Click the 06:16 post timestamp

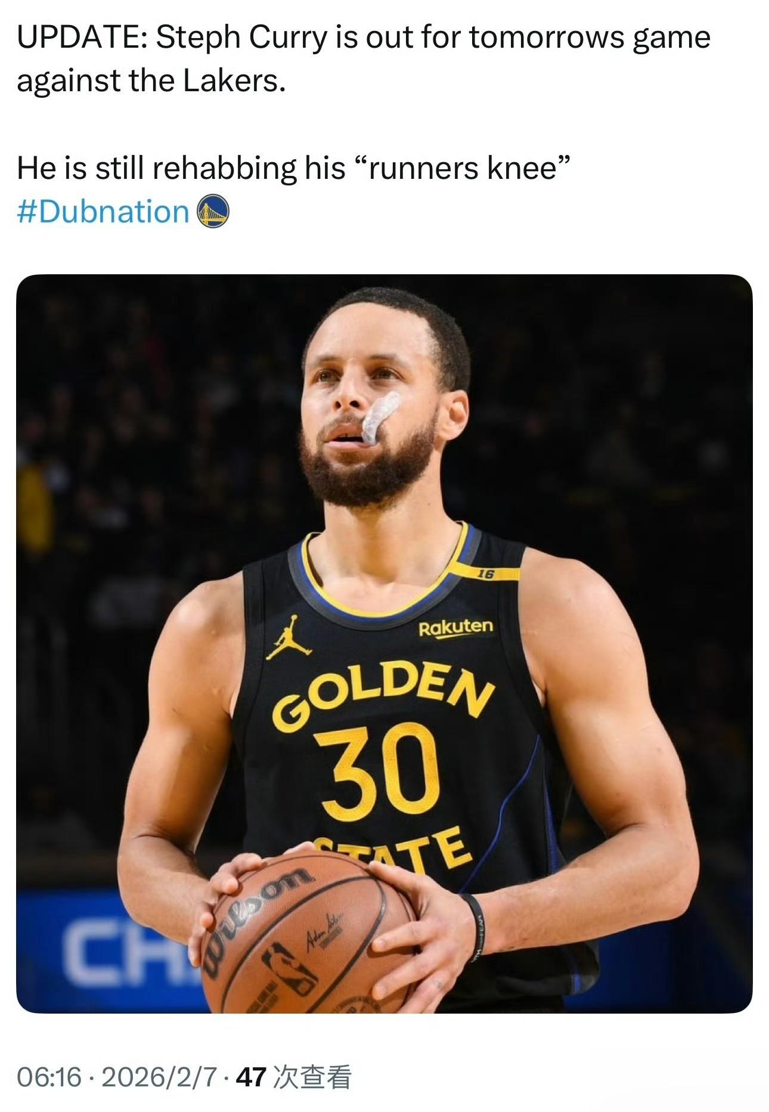click(x=49, y=1077)
